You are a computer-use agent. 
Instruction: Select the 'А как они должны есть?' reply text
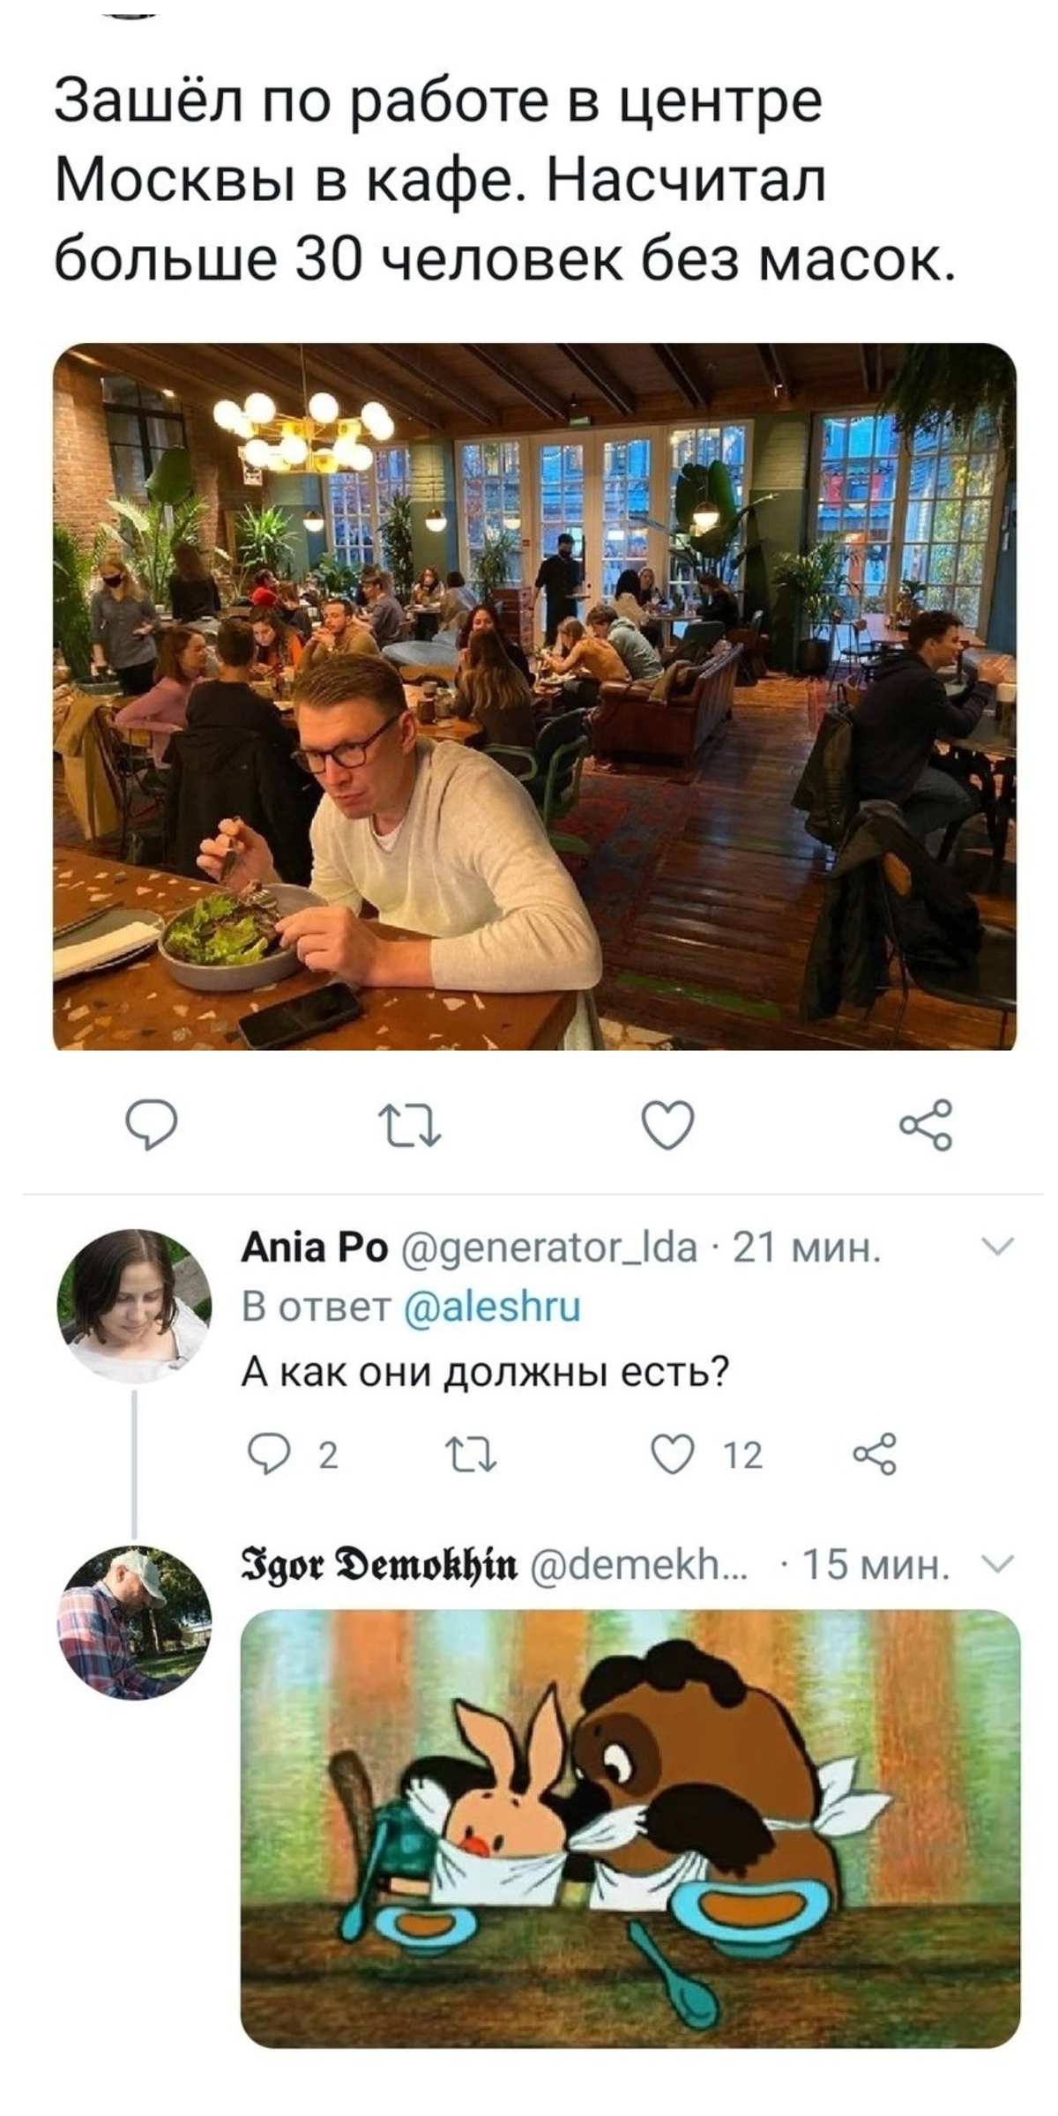(486, 1372)
